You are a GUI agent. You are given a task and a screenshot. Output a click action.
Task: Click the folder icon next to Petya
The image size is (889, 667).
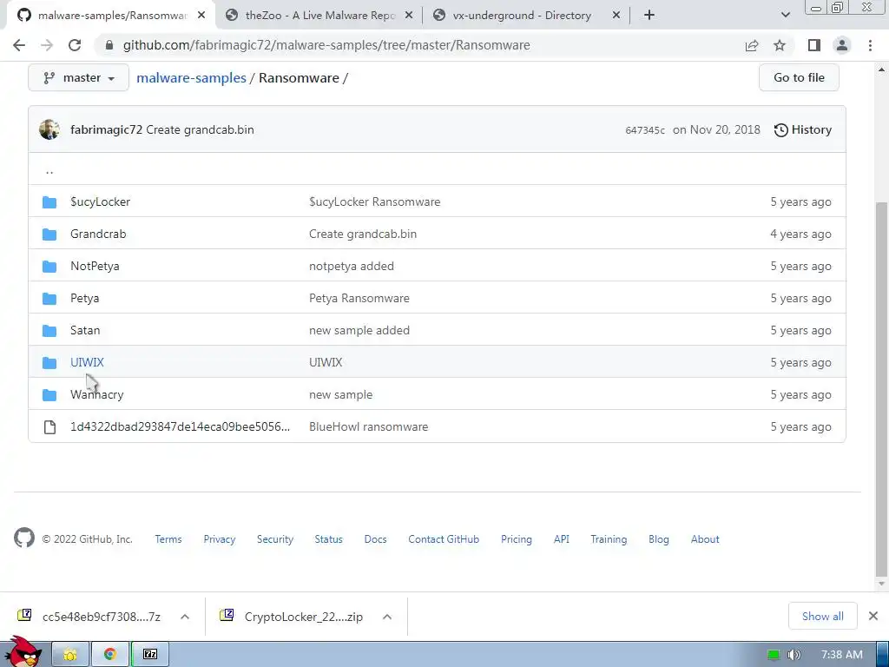click(x=49, y=299)
